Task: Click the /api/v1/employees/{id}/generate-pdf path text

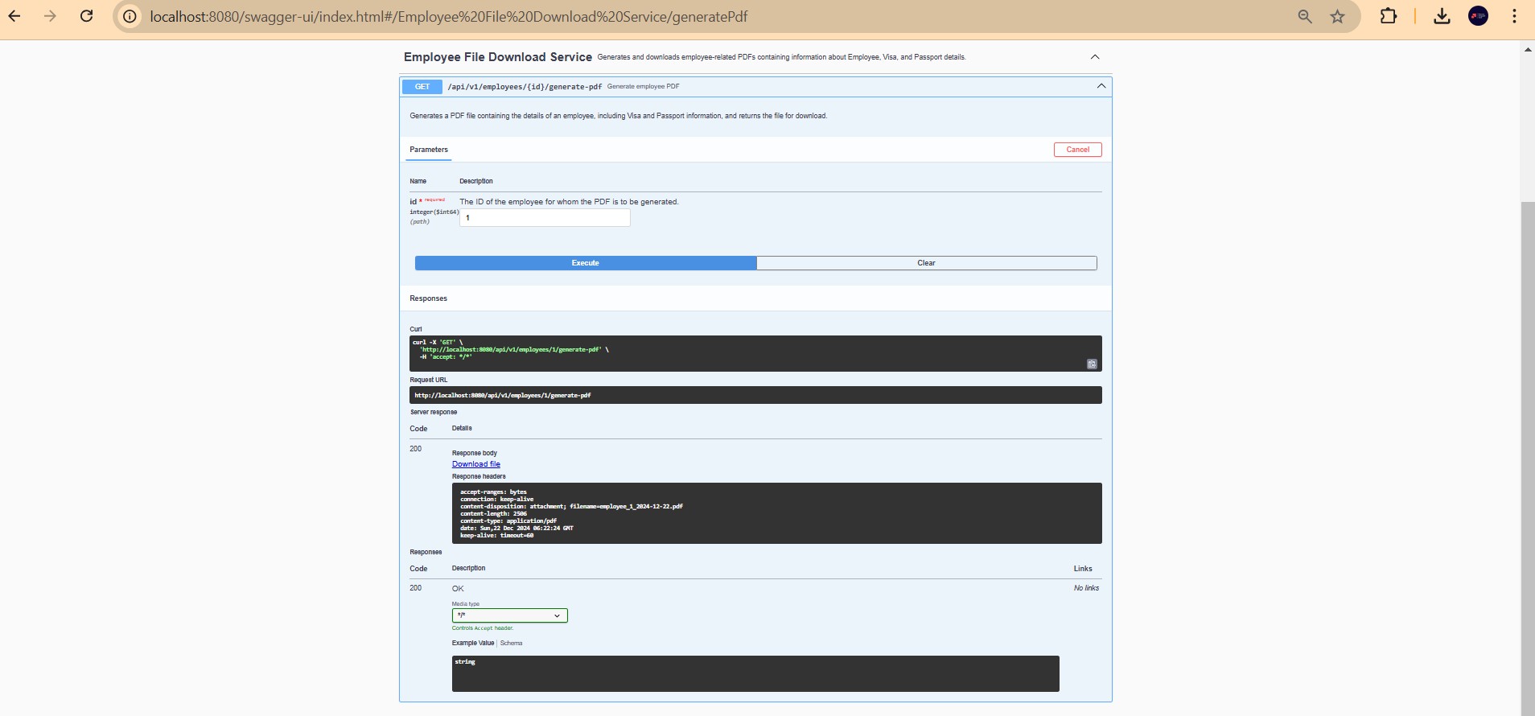Action: [x=525, y=87]
